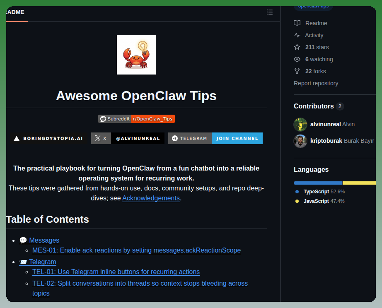Click the Activity pulse icon
Screen dimensions: 382x308
[x=297, y=35]
